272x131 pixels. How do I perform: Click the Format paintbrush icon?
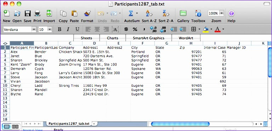click(x=87, y=13)
